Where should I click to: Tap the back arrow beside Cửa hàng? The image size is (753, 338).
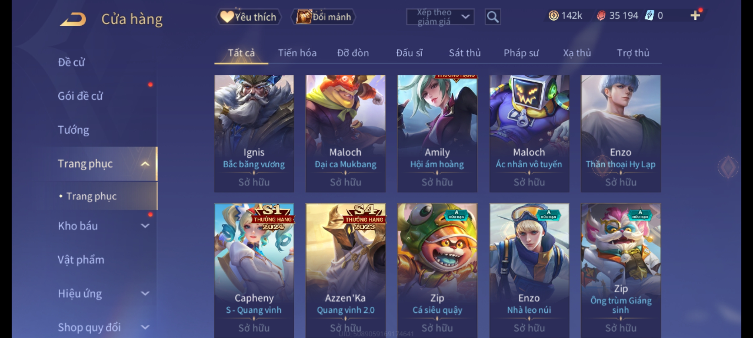tap(74, 19)
